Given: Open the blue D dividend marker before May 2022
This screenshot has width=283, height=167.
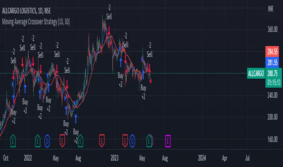Looking at the screenshot, I should point(47,141).
